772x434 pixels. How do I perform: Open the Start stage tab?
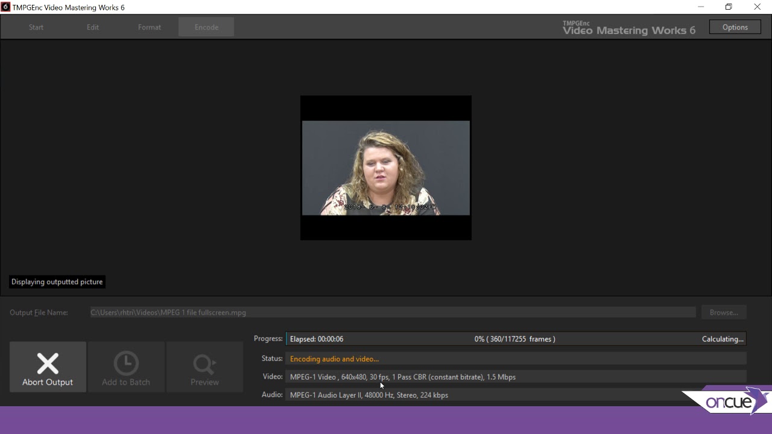[36, 27]
